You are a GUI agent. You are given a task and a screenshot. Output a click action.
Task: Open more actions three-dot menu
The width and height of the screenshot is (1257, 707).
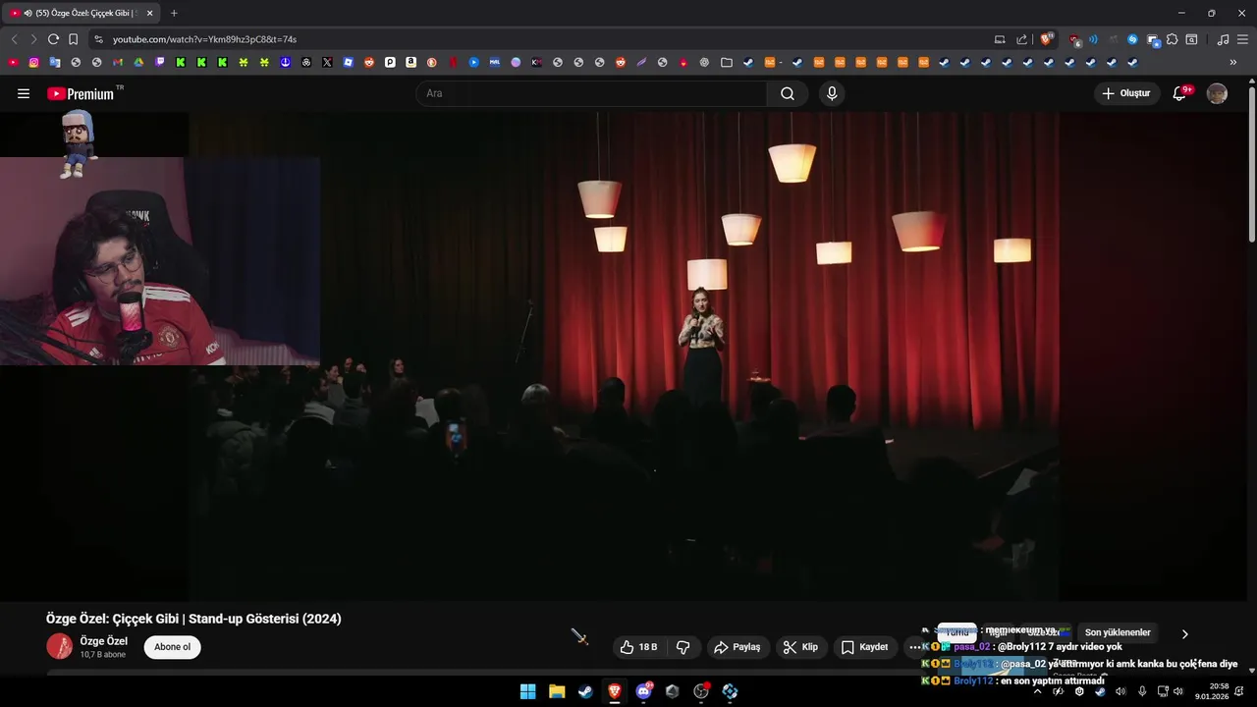coord(914,647)
